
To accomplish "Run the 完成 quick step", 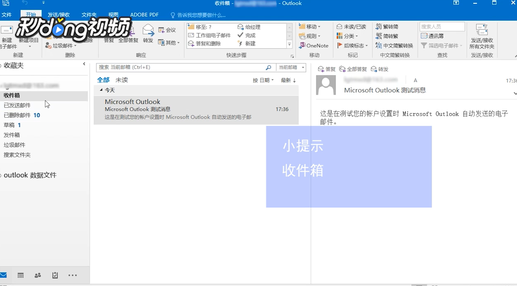I will (x=246, y=35).
